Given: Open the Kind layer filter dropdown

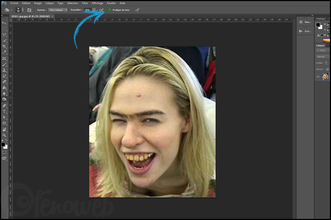Looking at the screenshot, I should click(x=323, y=50).
